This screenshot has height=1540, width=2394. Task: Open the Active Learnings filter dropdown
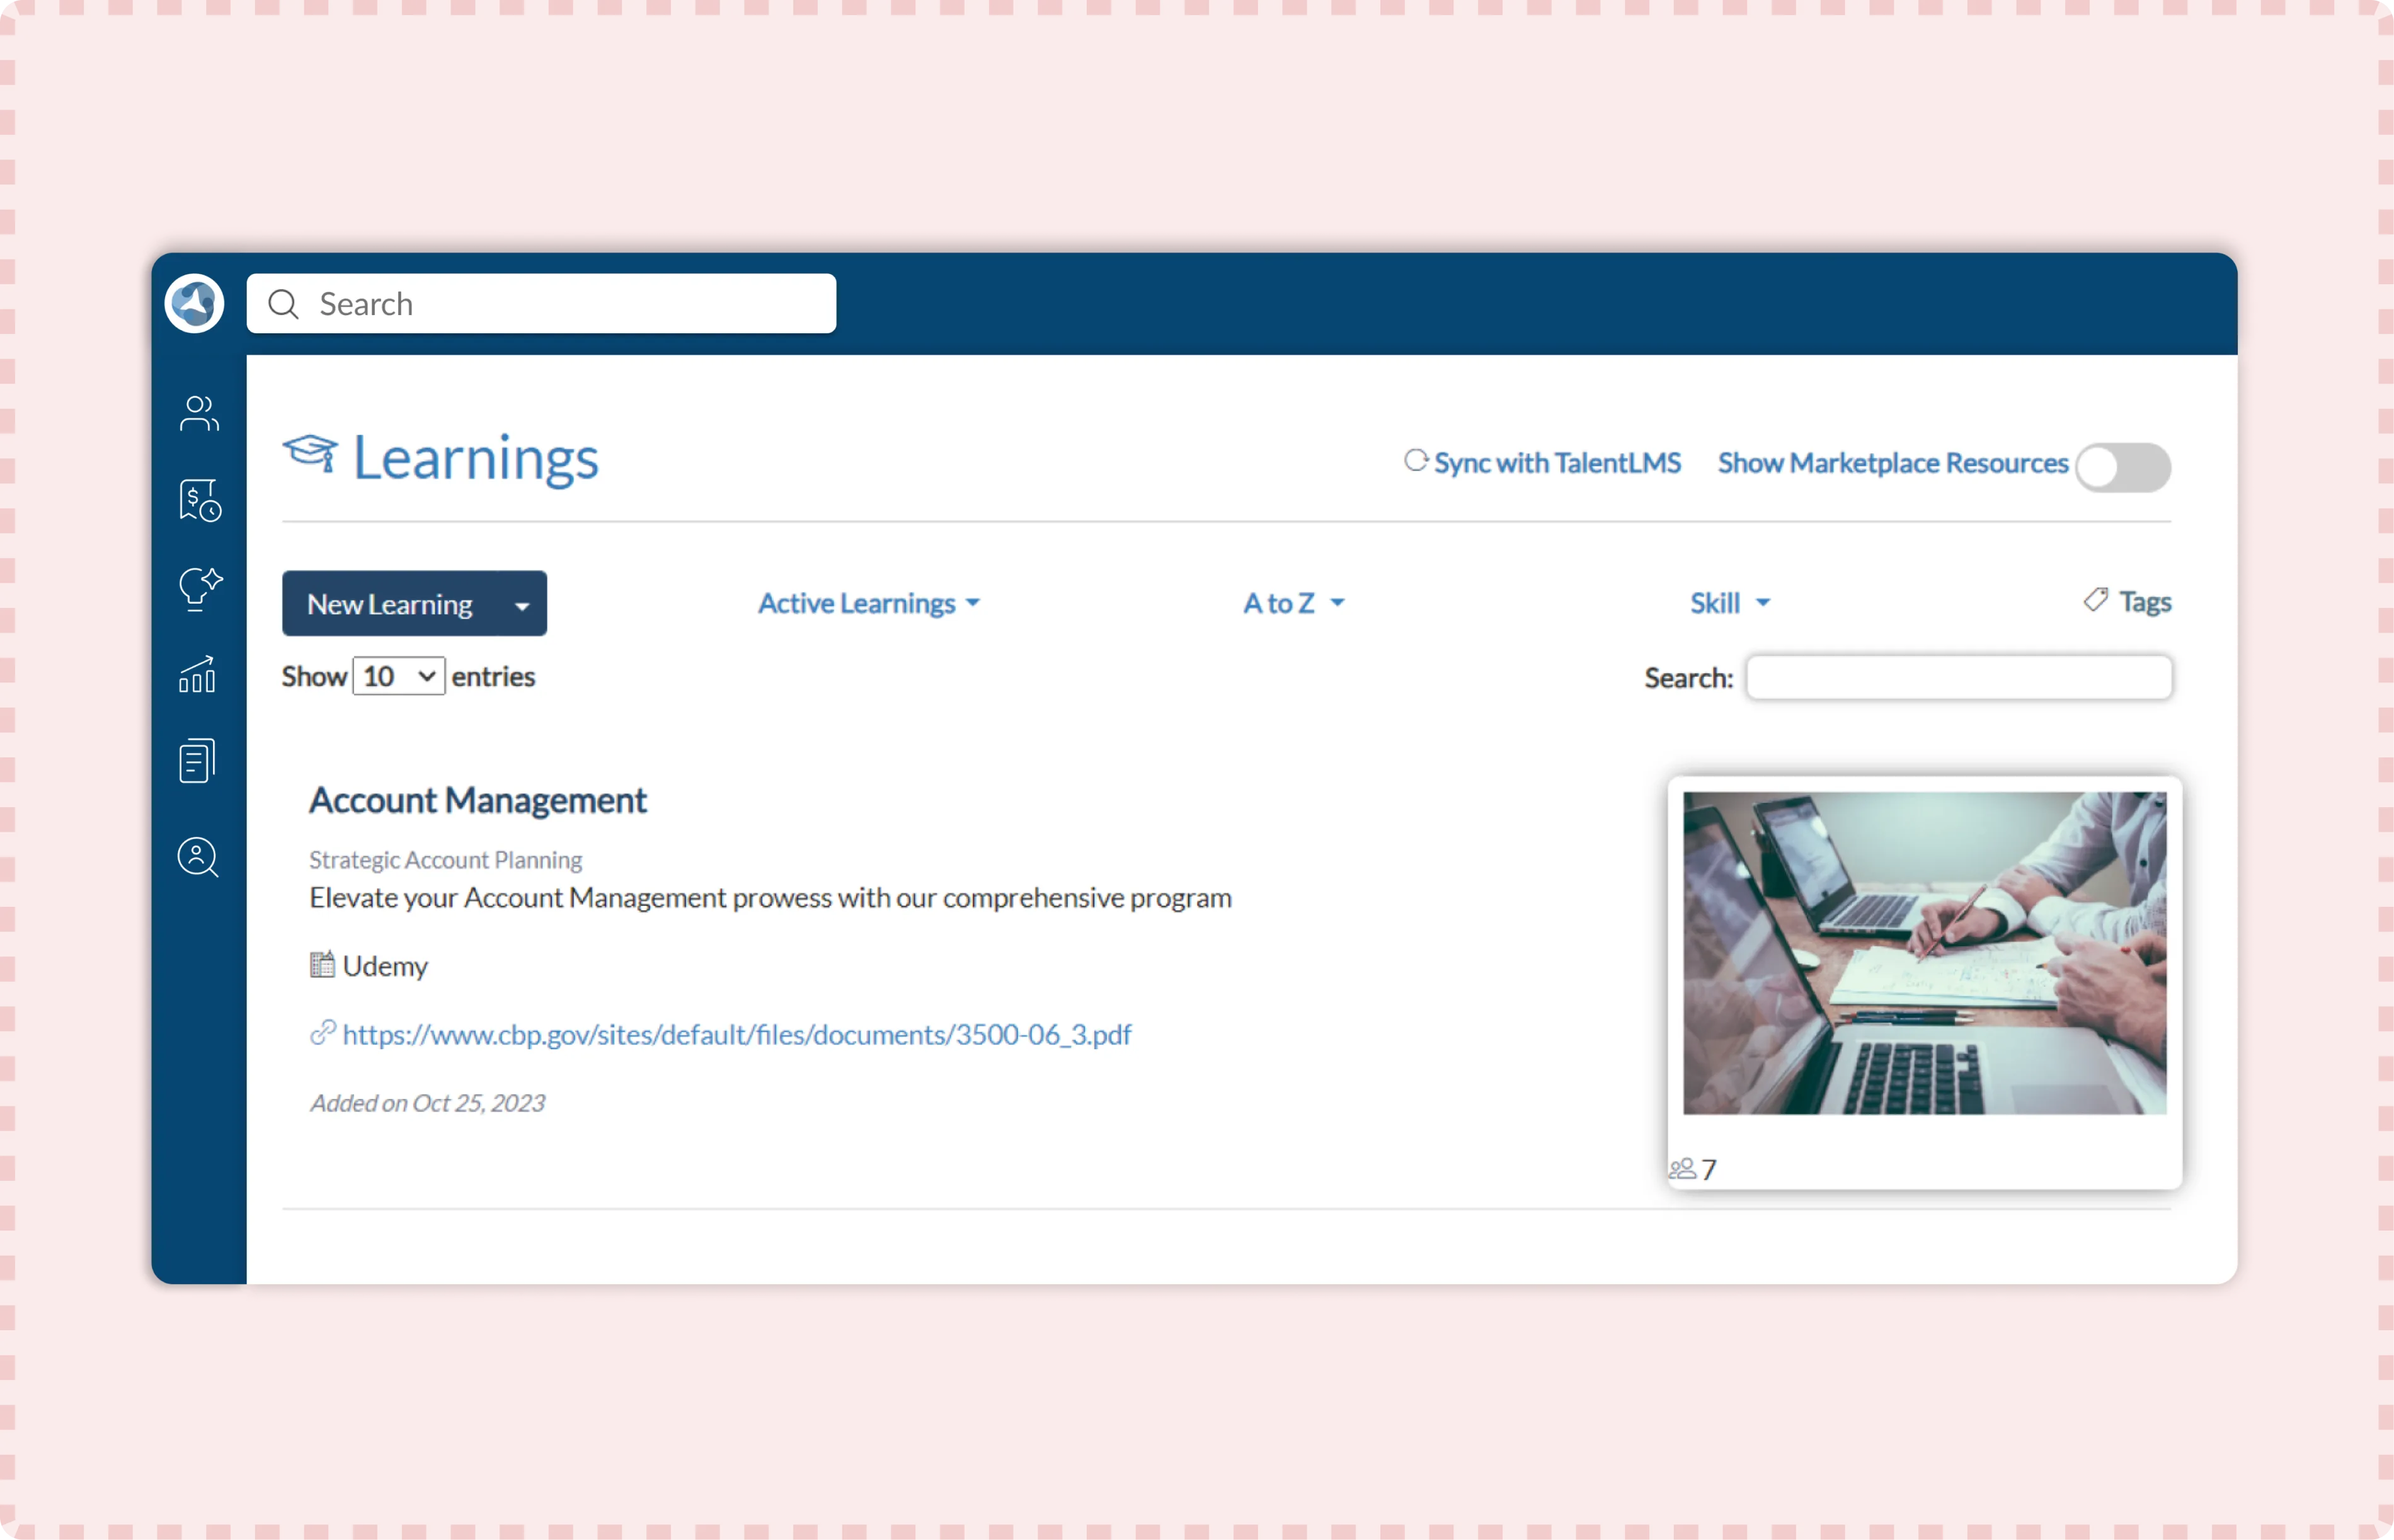869,603
